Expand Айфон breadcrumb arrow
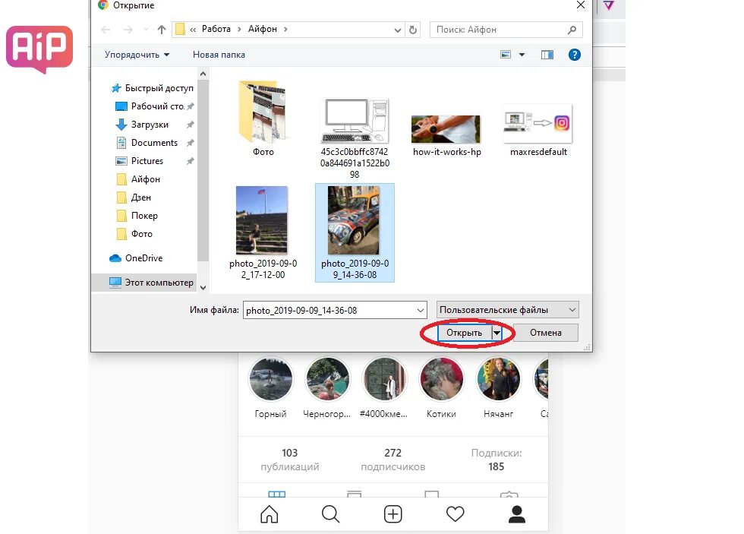 tap(285, 30)
